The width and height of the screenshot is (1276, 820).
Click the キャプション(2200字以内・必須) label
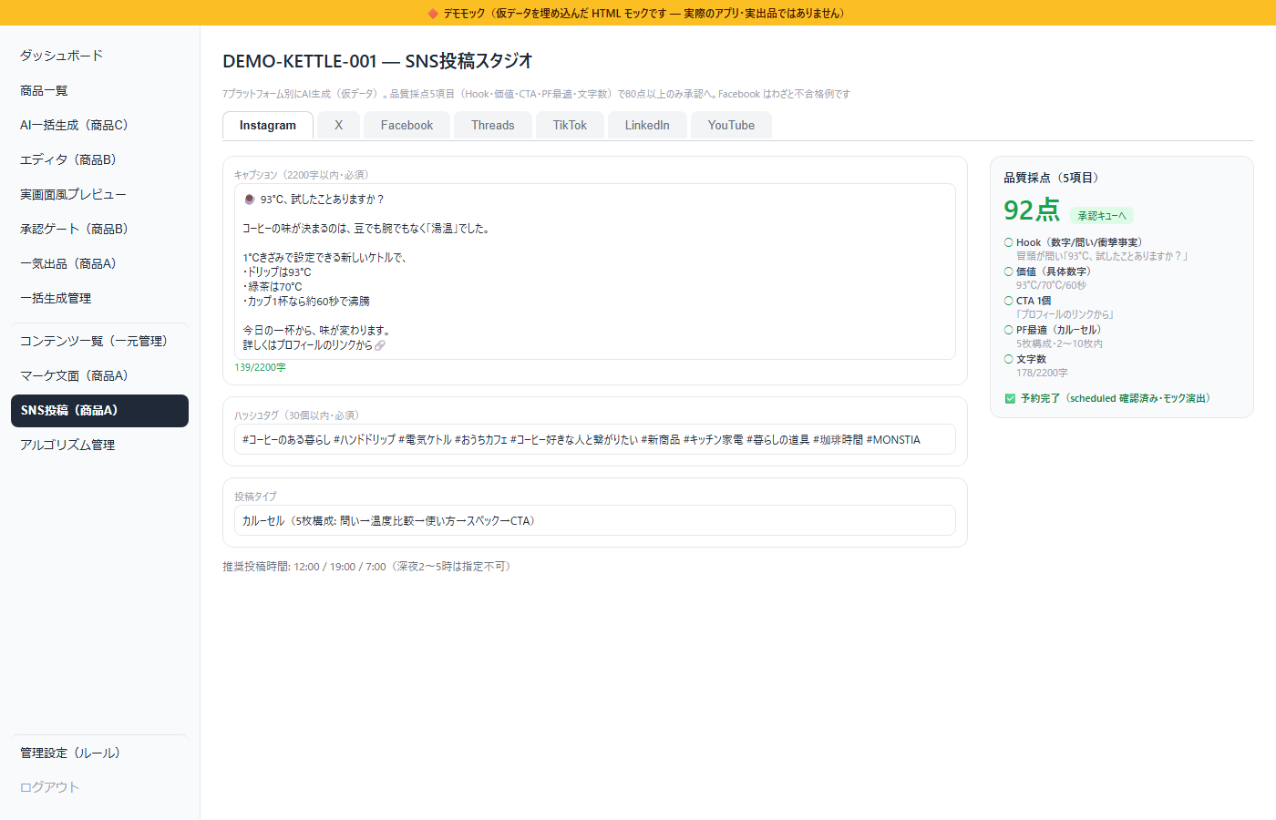tap(302, 175)
